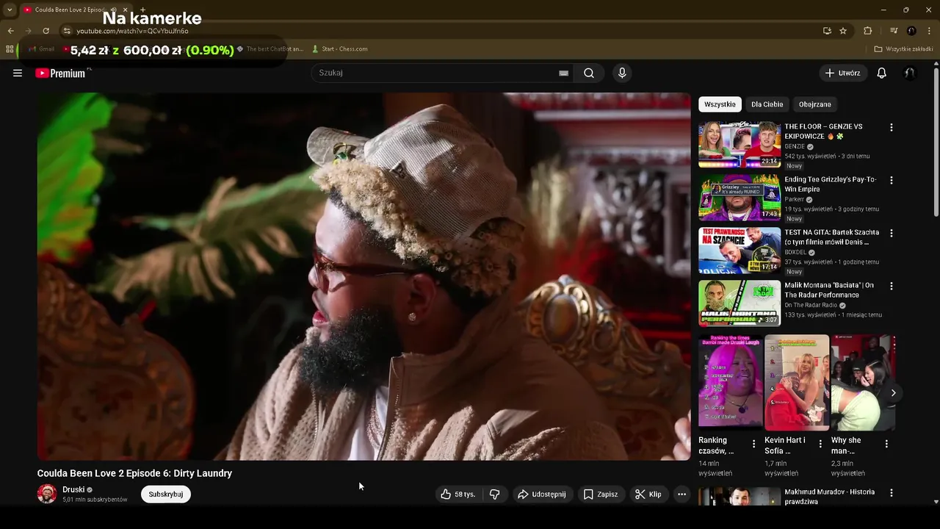Screen dimensions: 940x529
Task: View site information icon in address bar
Action: (67, 31)
